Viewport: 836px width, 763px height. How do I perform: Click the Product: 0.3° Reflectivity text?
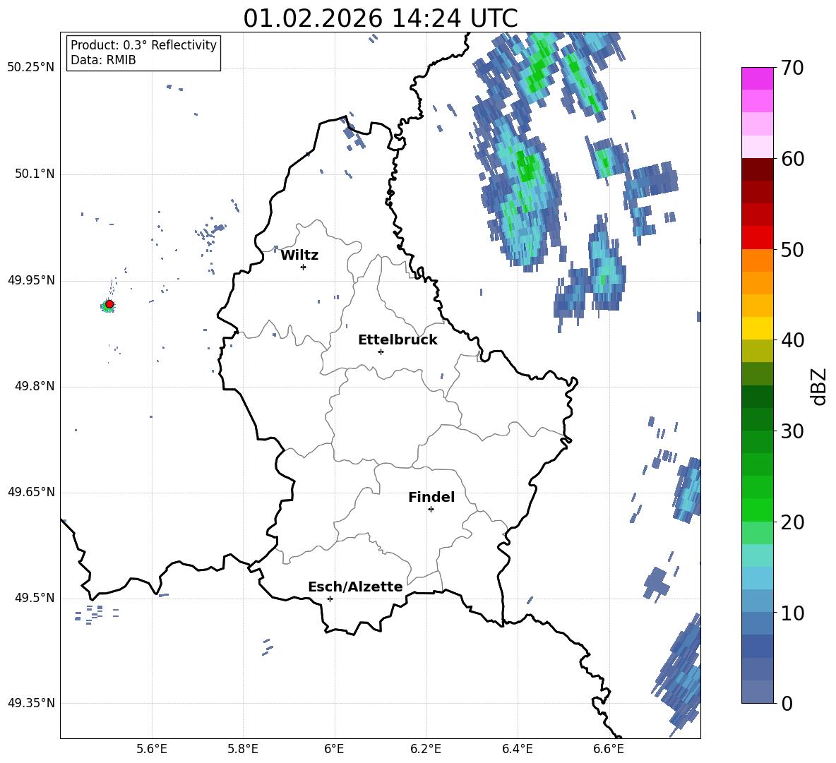pos(143,45)
